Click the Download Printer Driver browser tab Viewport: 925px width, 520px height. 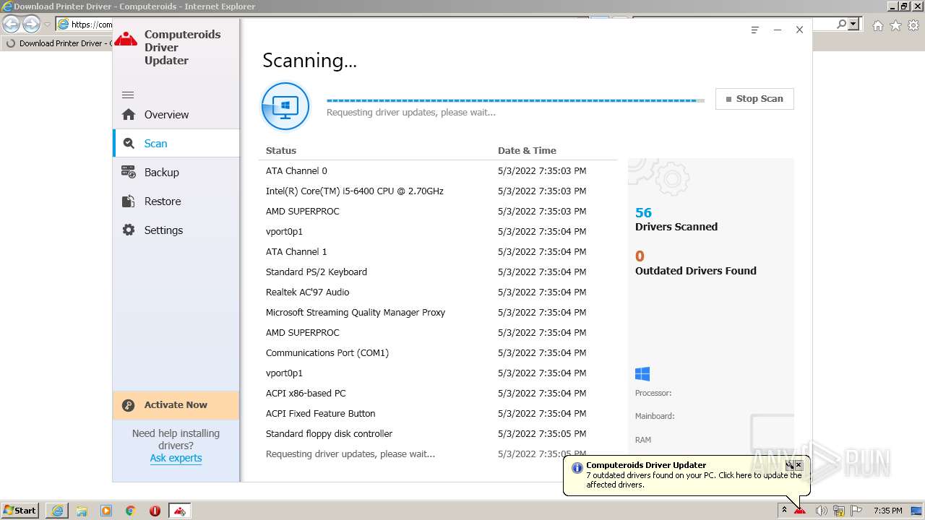click(58, 43)
